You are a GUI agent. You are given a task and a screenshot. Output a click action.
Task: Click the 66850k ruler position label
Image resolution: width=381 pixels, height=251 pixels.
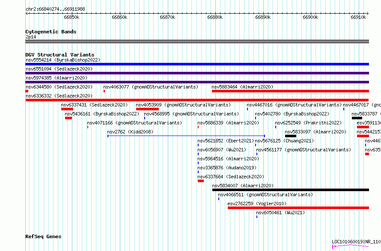pyautogui.click(x=71, y=17)
